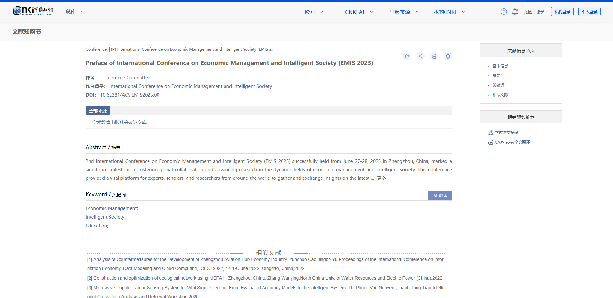The height and width of the screenshot is (298, 613).
Task: Click the 个人登录 button
Action: [x=589, y=12]
